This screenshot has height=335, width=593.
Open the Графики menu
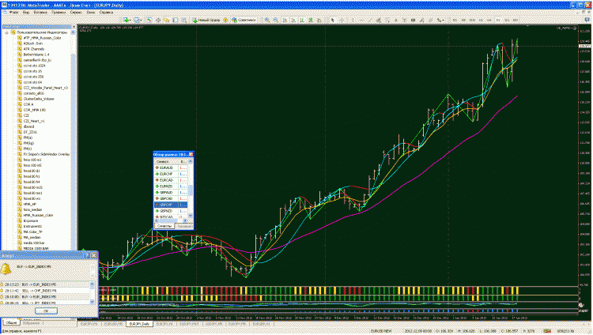pos(59,12)
